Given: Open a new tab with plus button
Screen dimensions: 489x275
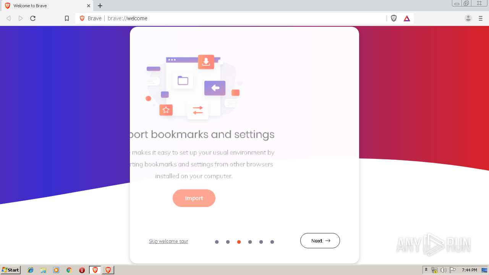Looking at the screenshot, I should tap(100, 6).
